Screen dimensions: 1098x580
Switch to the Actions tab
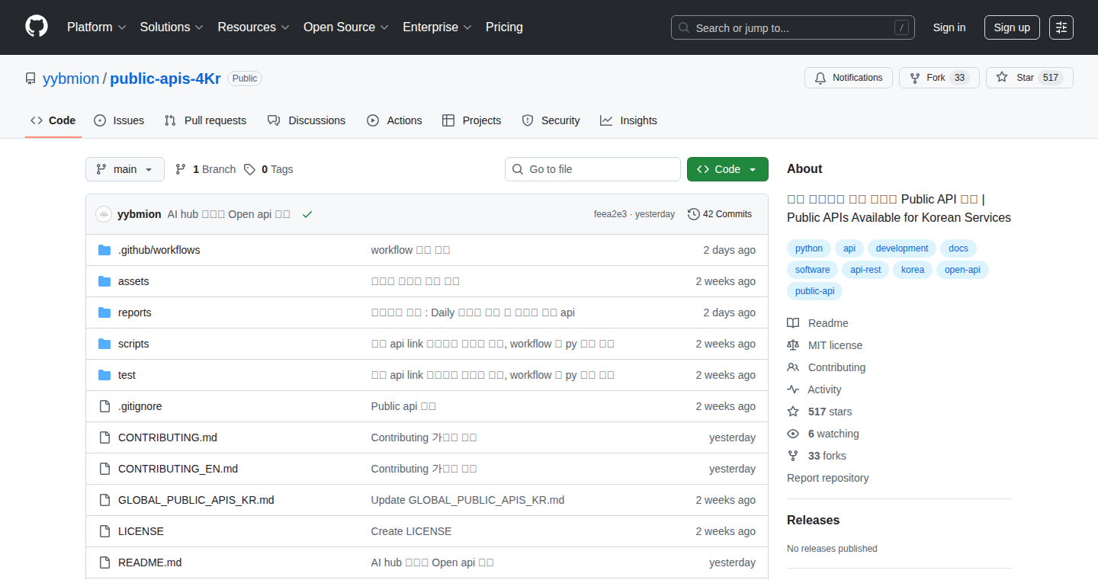pos(394,120)
